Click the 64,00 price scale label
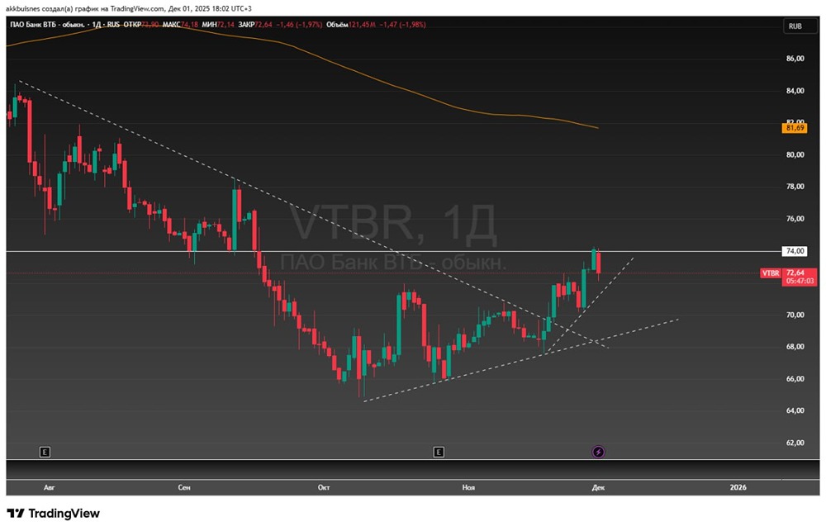The height and width of the screenshot is (531, 826). click(795, 410)
